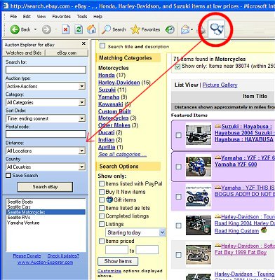This screenshot has width=275, height=280.
Task: Open the Favorites menu
Action: point(61,17)
